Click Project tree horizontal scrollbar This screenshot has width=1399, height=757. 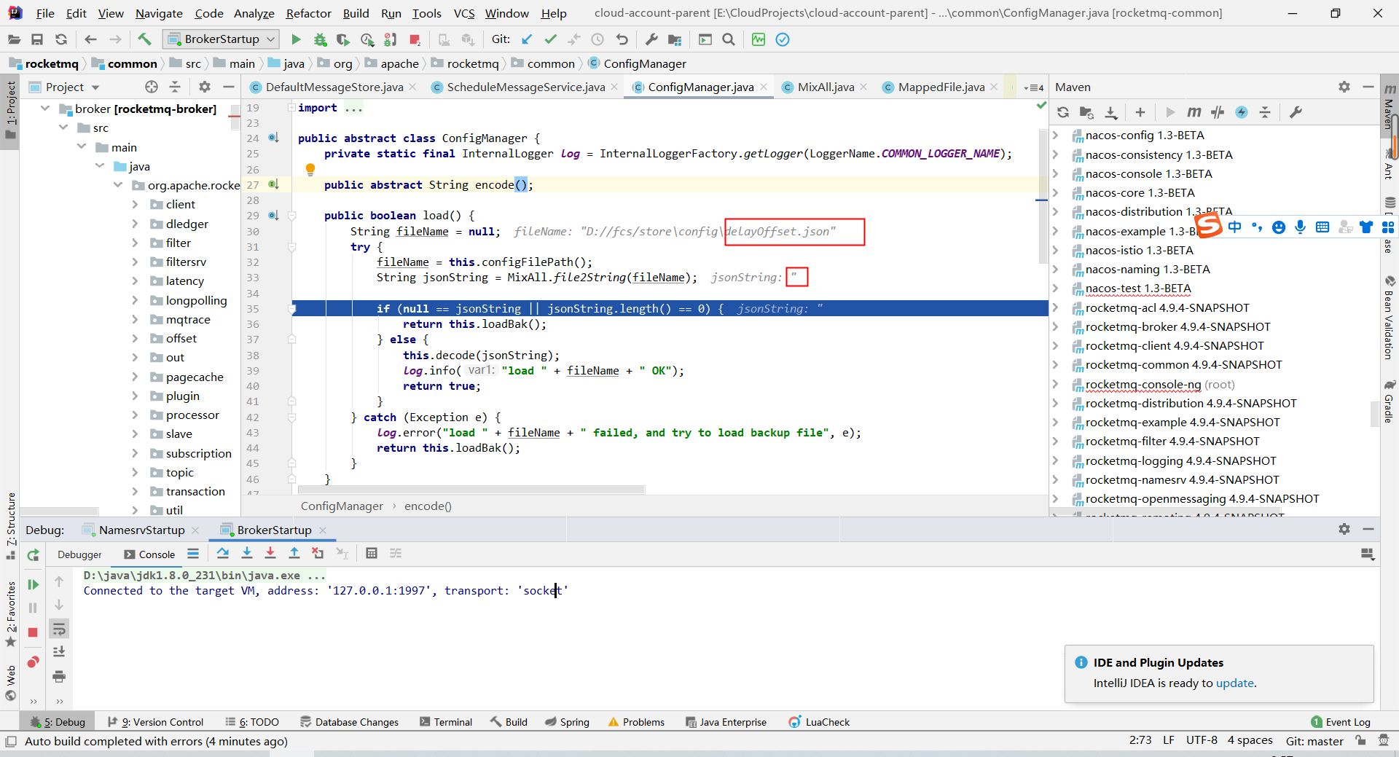(x=58, y=511)
